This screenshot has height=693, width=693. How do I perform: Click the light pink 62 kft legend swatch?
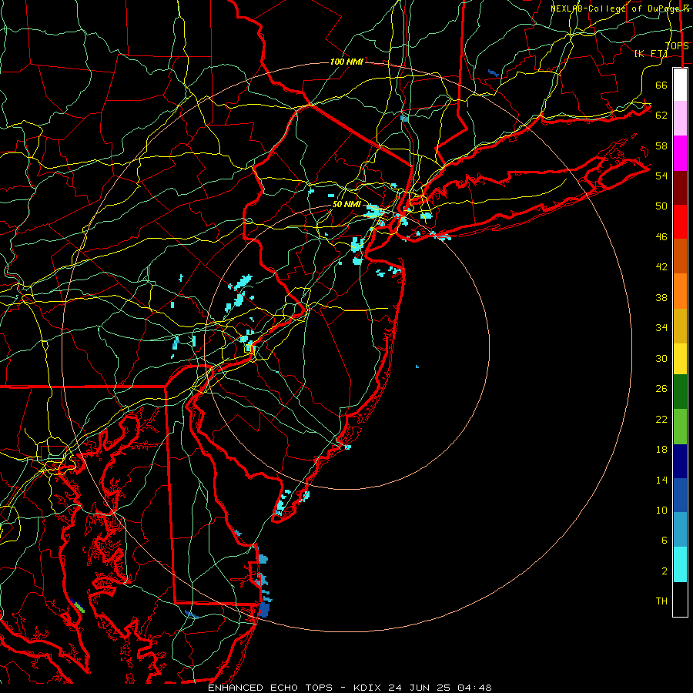tap(680, 118)
